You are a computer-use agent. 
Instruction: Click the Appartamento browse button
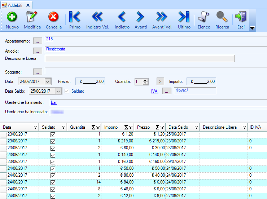38,41
